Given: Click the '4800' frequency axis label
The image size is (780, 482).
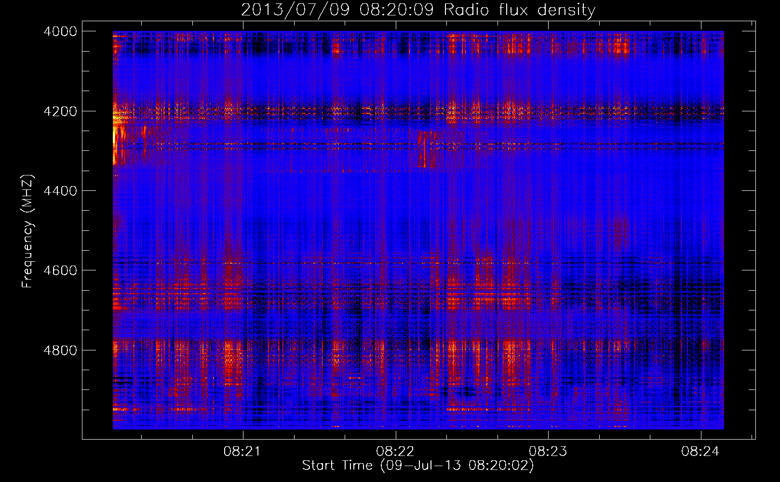Looking at the screenshot, I should pyautogui.click(x=60, y=350).
